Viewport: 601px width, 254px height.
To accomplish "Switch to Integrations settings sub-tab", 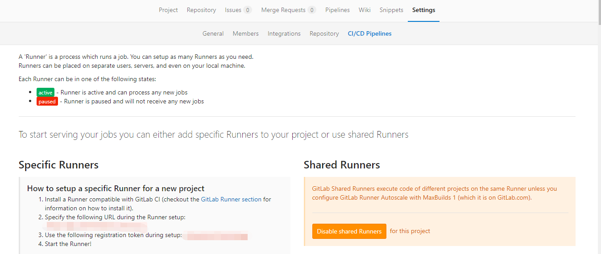I will 284,33.
